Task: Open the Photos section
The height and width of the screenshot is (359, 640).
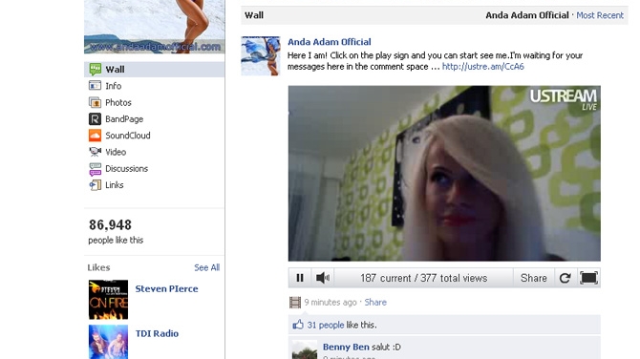Action: pos(118,102)
